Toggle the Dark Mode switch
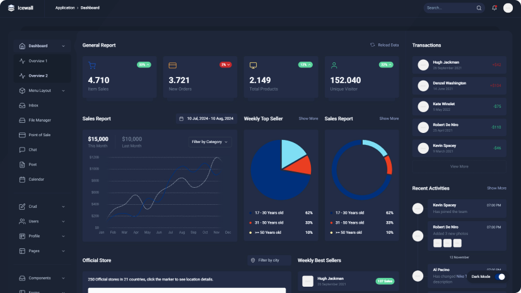This screenshot has height=293, width=521. tap(501, 277)
